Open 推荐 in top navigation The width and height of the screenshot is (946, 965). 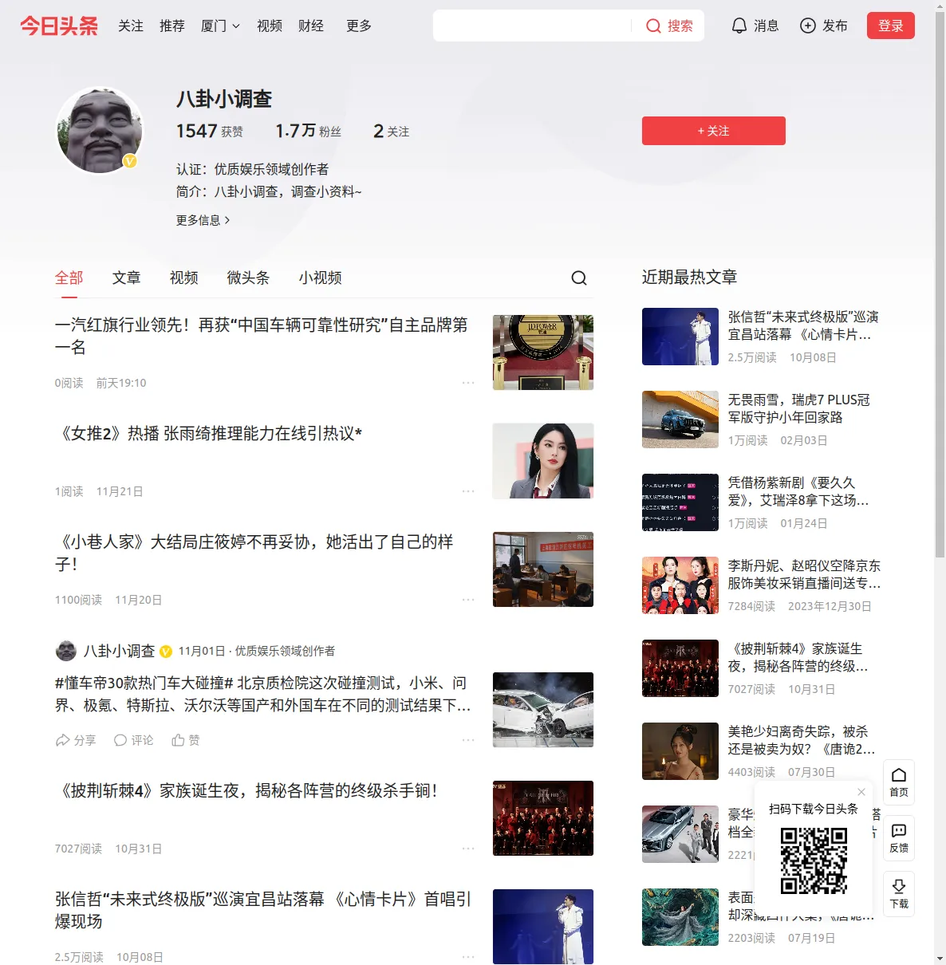tap(172, 26)
